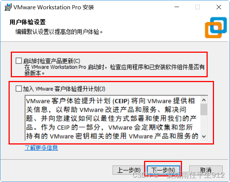Click the disabled maximize window button
The height and width of the screenshot is (182, 230).
[x=198, y=7]
